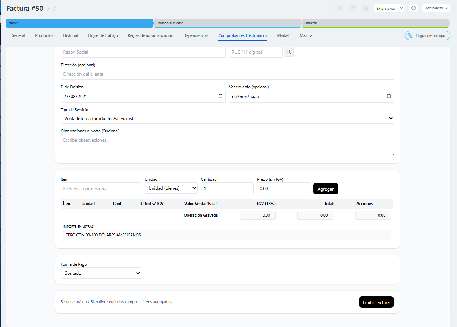Click the pencil edit icon beside Factura #50
Viewport: 457px width, 327px height.
49,9
